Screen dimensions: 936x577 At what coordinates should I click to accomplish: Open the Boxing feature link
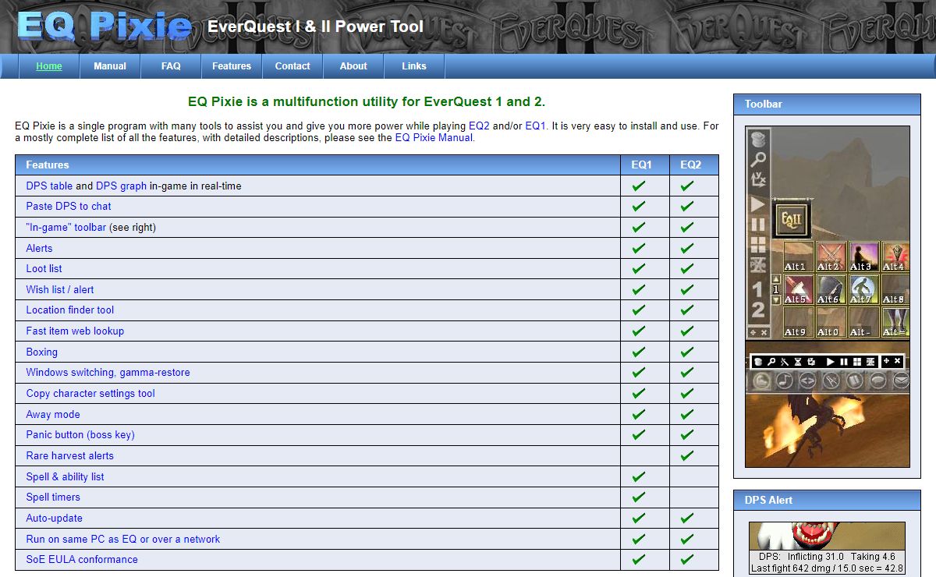[x=42, y=352]
